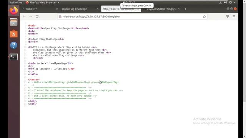Click the closing </body> tag line

pos(32,101)
